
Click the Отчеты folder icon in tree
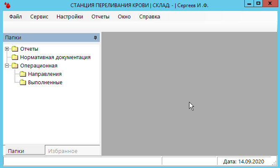(15, 49)
